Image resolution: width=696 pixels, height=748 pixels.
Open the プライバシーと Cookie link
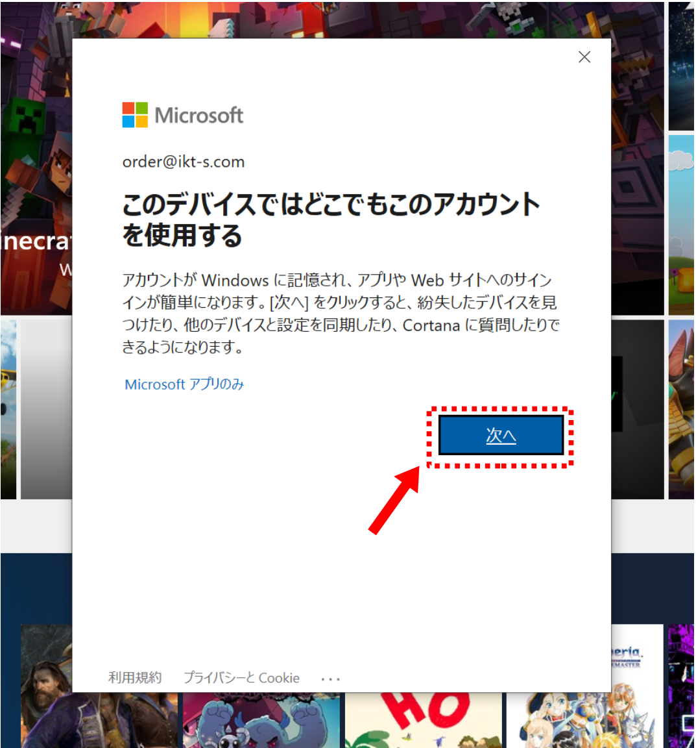point(241,678)
